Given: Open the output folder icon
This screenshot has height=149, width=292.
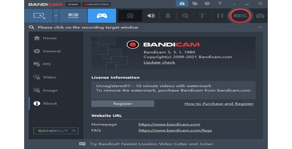Looking at the screenshot, I should [195, 4].
